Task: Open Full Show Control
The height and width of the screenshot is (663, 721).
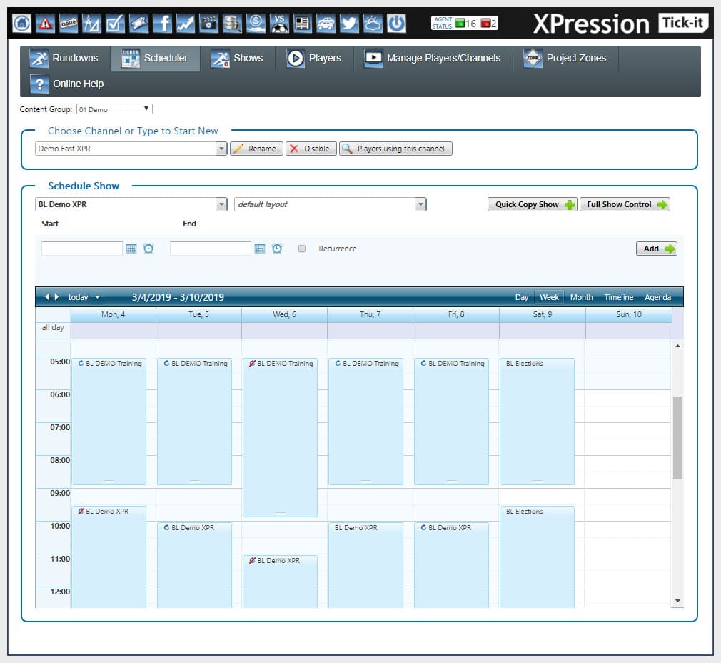Action: point(625,204)
